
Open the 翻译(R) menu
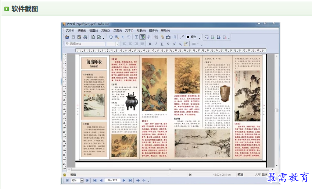pyautogui.click(x=153, y=31)
